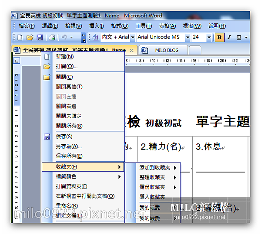The height and width of the screenshot is (234, 261).
Task: Open the 說明(H) menu
Action: pyautogui.click(x=217, y=26)
